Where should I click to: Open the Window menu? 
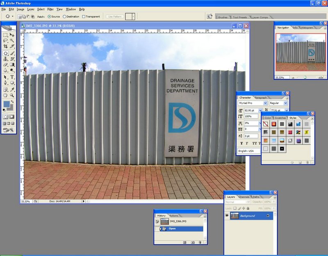[x=71, y=9]
